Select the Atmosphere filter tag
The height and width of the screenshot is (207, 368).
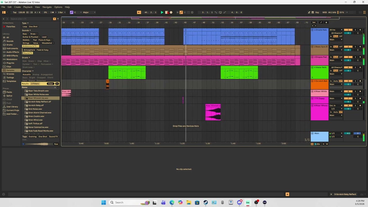coord(29,50)
